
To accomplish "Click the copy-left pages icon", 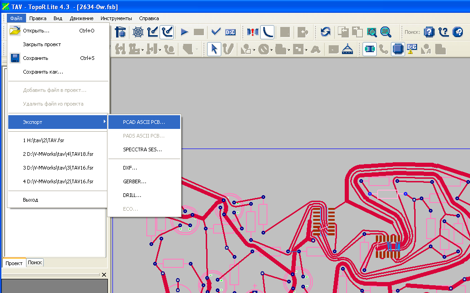I will pyautogui.click(x=343, y=32).
